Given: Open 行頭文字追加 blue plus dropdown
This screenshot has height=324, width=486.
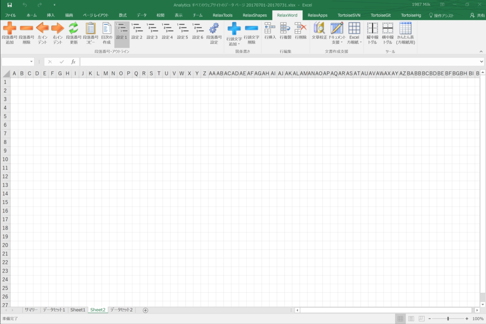Looking at the screenshot, I should pos(234,34).
